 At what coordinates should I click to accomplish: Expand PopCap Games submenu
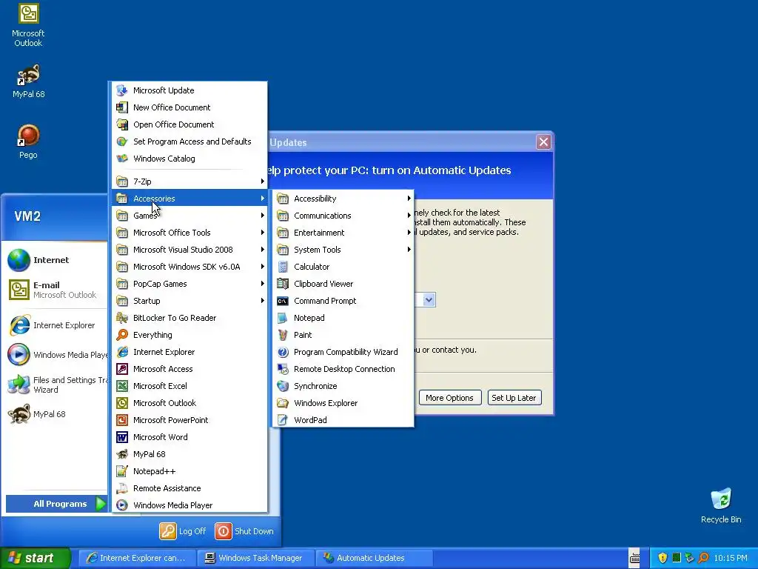tap(189, 284)
